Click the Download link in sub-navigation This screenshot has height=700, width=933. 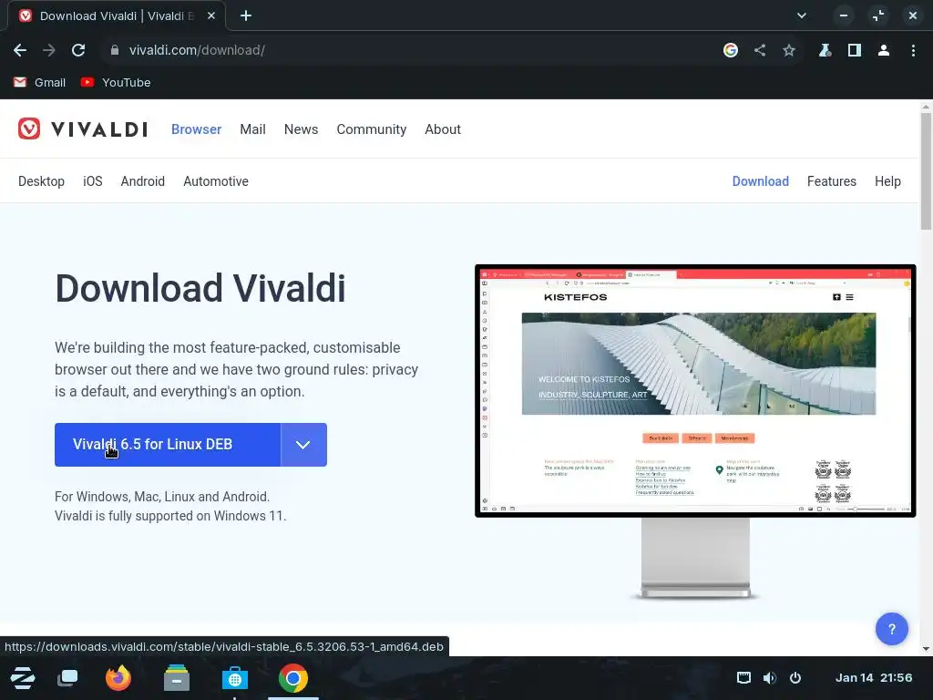[761, 181]
